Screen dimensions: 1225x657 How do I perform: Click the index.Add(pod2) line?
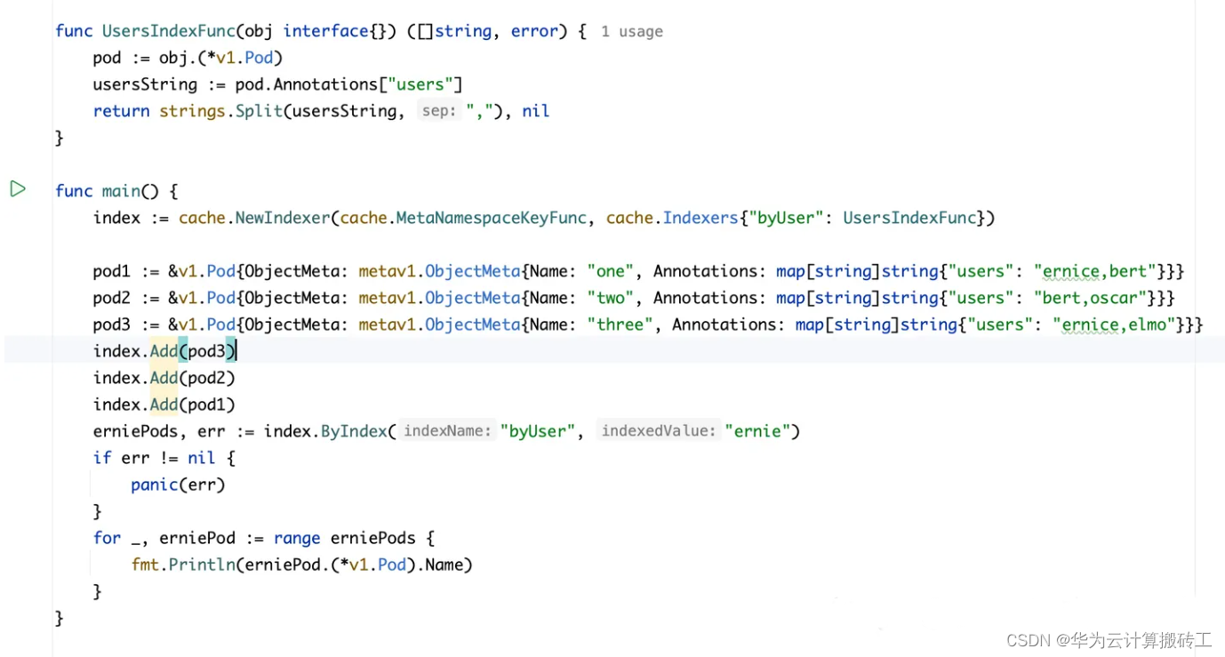164,378
